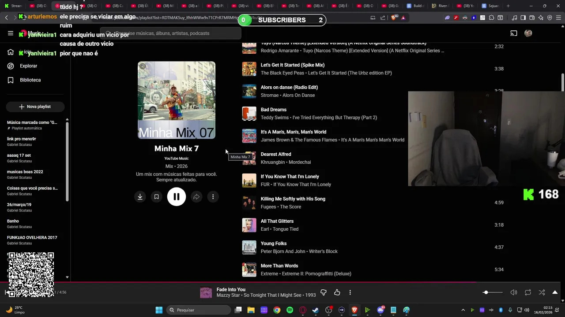
Task: Download the Minha Mix 7 playlist
Action: pos(140,197)
